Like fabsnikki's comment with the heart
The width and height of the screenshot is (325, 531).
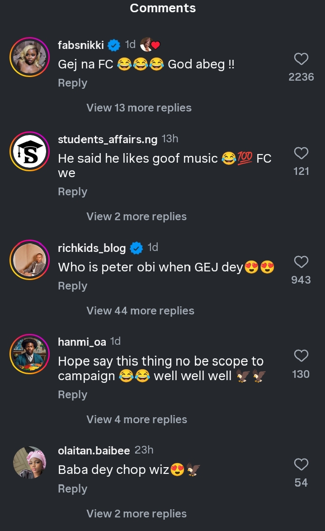(301, 59)
